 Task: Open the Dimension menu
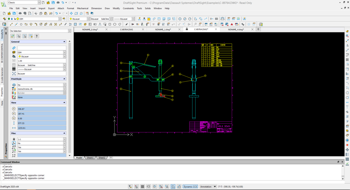(97, 8)
